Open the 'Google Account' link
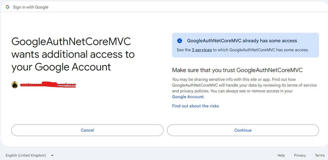The width and height of the screenshot is (328, 160). coord(188,97)
